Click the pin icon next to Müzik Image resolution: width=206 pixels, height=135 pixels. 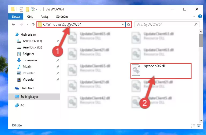click(x=58, y=67)
